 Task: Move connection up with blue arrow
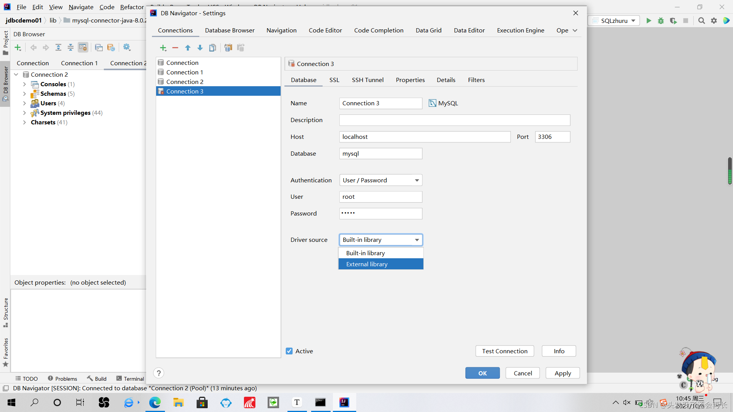point(188,48)
